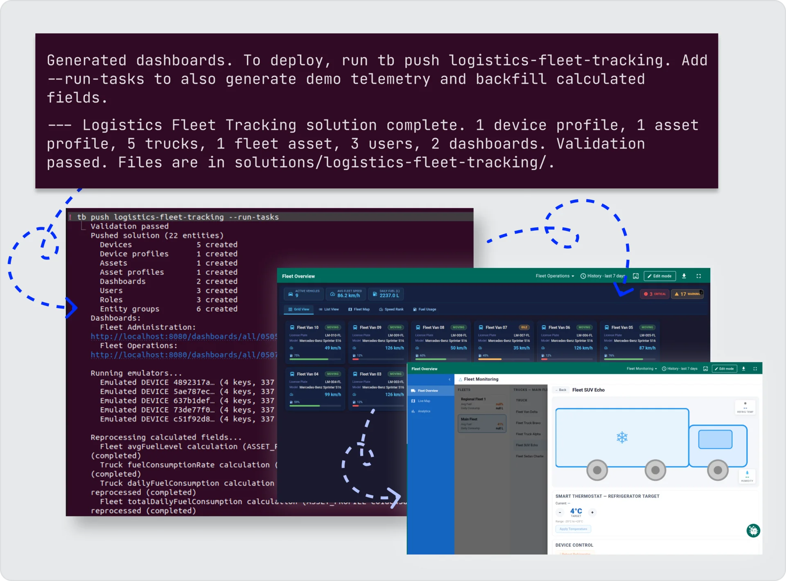The height and width of the screenshot is (581, 786).
Task: Click IDLE status badge on Fleet Van 07
Action: coord(524,328)
